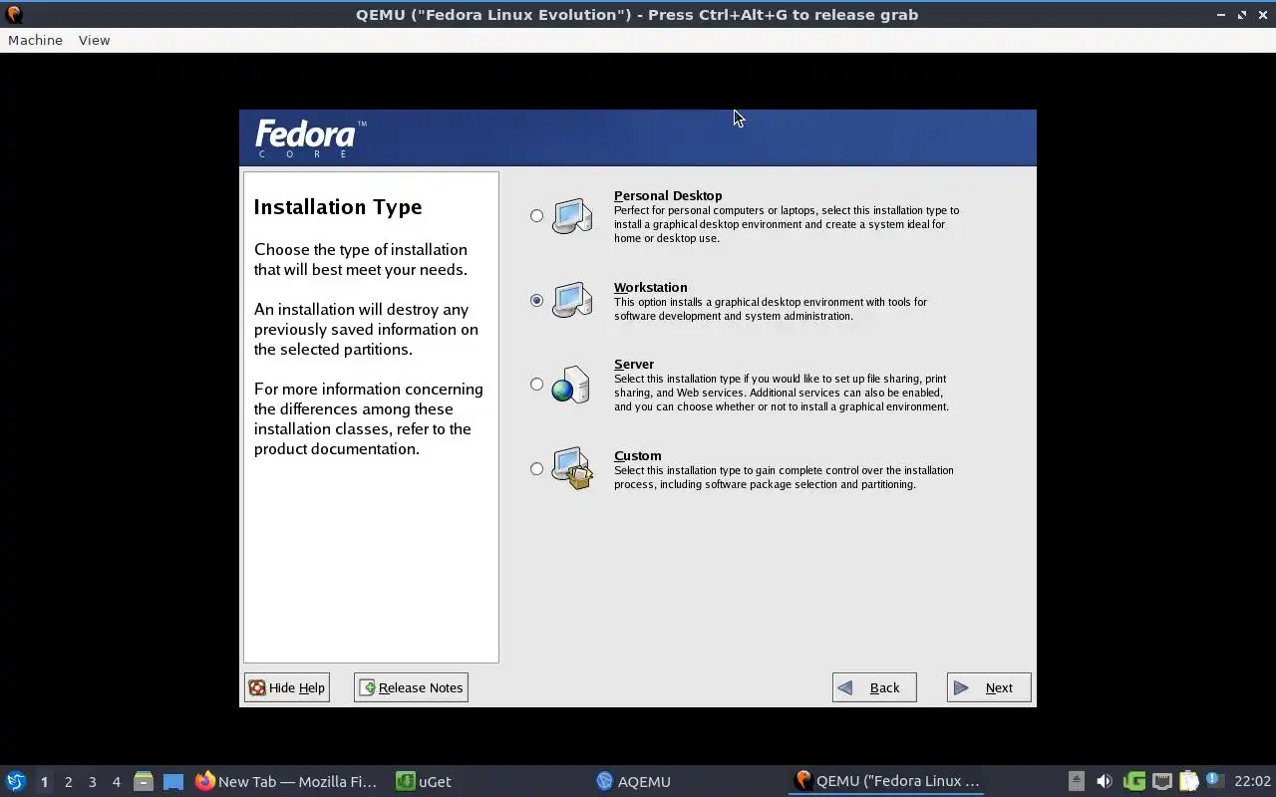Open the taskbar start menu icon
1276x797 pixels.
pyautogui.click(x=16, y=781)
